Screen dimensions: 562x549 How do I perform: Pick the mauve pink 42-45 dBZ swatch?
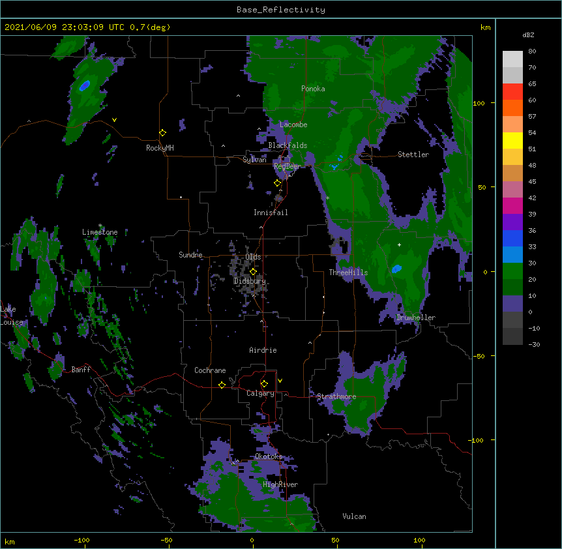click(x=512, y=190)
